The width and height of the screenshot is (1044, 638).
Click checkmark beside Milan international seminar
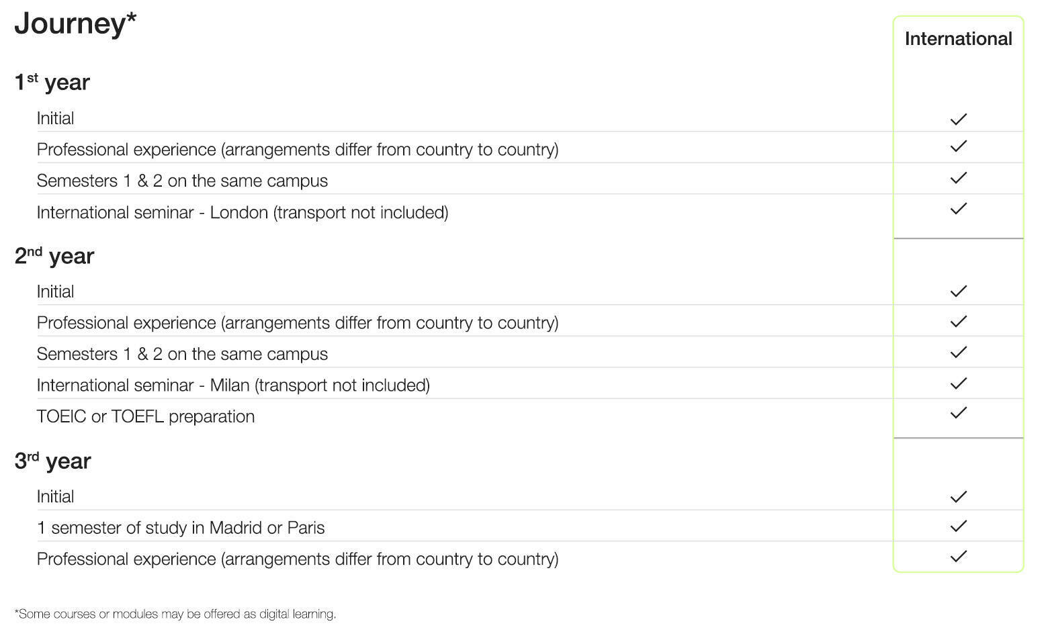tap(959, 383)
